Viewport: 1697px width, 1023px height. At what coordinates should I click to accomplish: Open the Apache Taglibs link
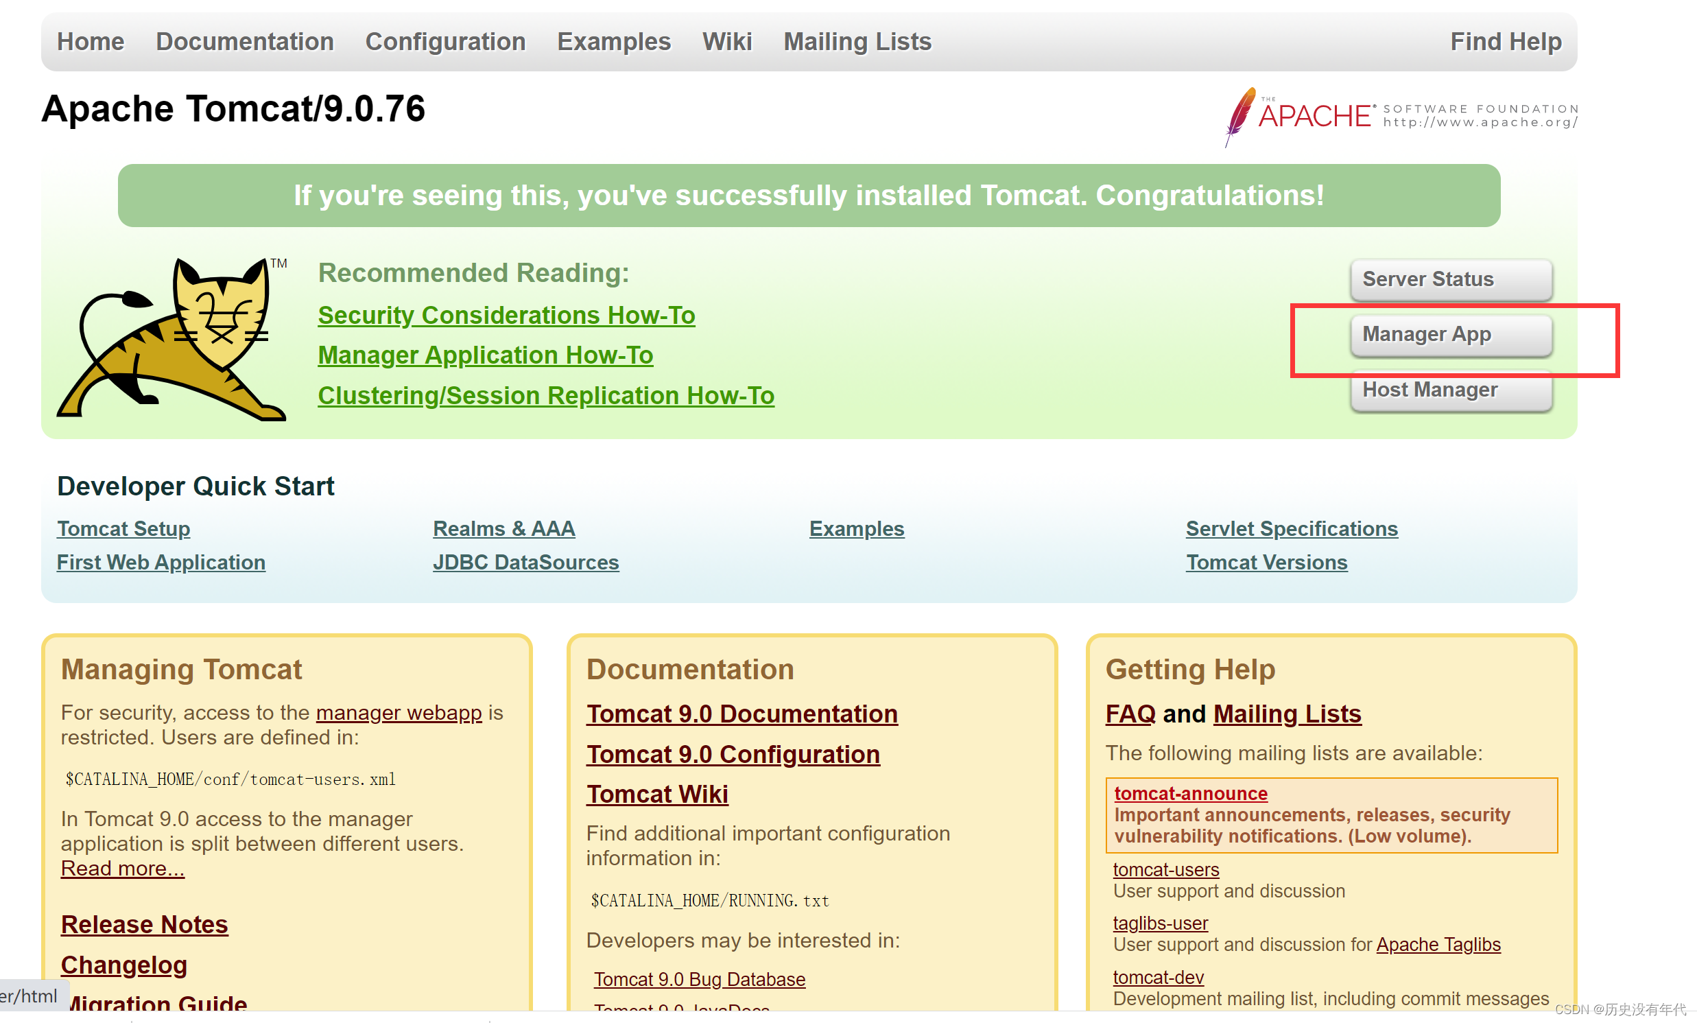(1438, 945)
